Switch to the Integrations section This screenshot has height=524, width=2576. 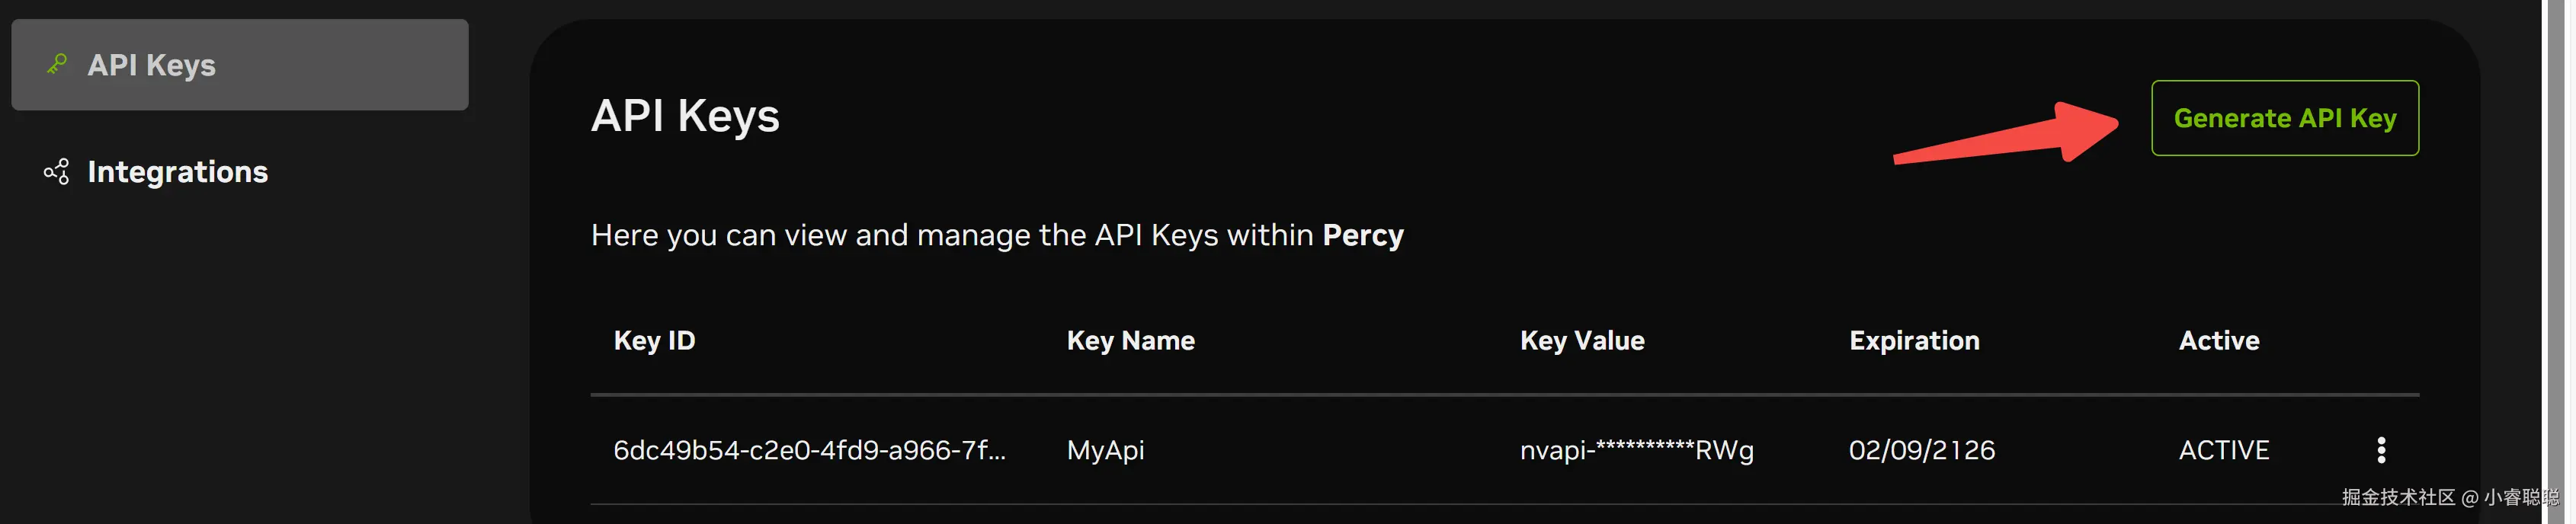(x=177, y=172)
